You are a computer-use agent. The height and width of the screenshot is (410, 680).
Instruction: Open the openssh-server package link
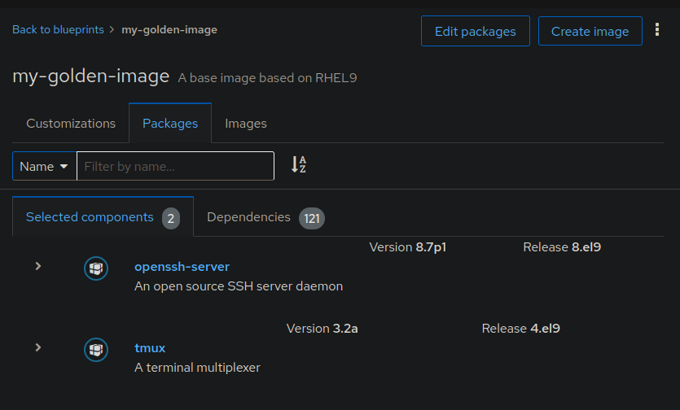tap(182, 267)
